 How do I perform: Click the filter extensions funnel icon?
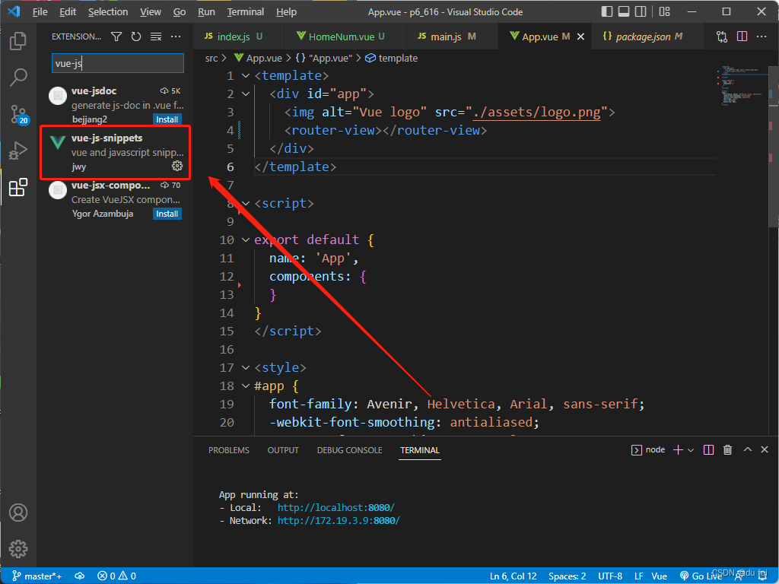coord(116,36)
